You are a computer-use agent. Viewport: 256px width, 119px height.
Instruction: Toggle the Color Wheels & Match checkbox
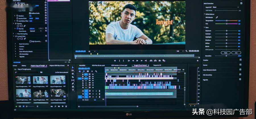240,70
